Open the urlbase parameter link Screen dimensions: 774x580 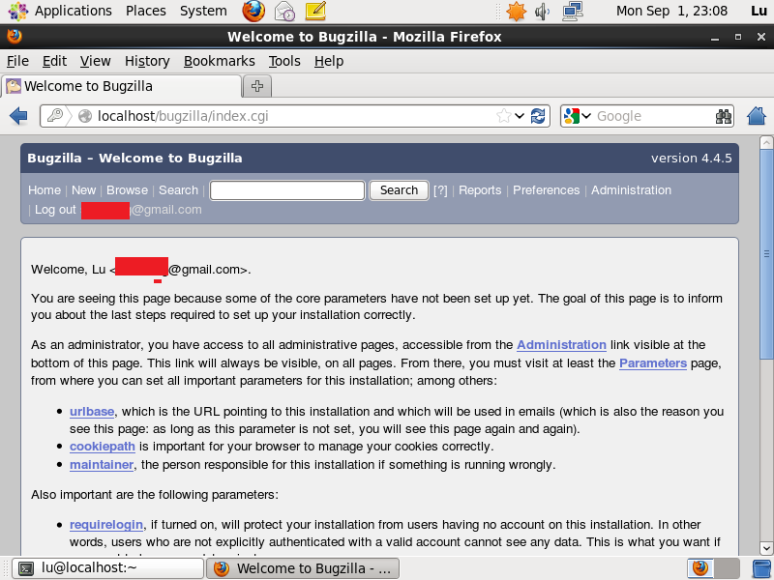(92, 412)
